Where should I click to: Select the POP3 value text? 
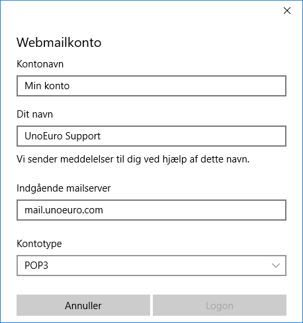[x=36, y=266]
